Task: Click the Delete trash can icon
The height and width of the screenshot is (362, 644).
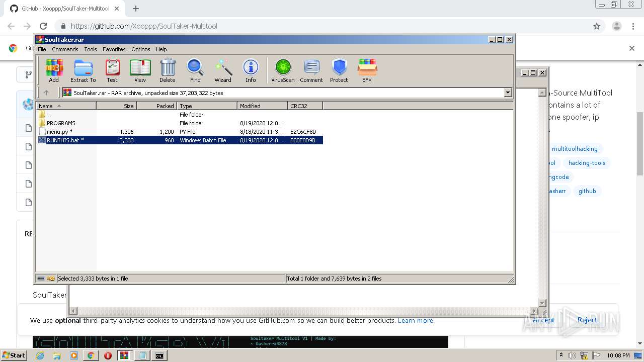Action: coord(168,70)
